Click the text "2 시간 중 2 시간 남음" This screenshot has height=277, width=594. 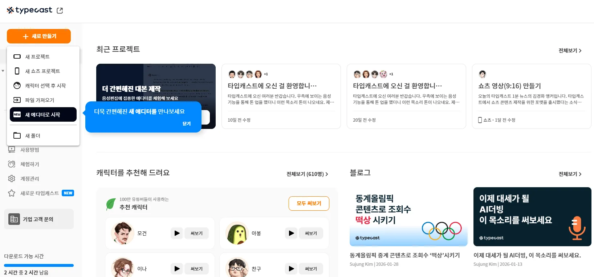pyautogui.click(x=26, y=273)
